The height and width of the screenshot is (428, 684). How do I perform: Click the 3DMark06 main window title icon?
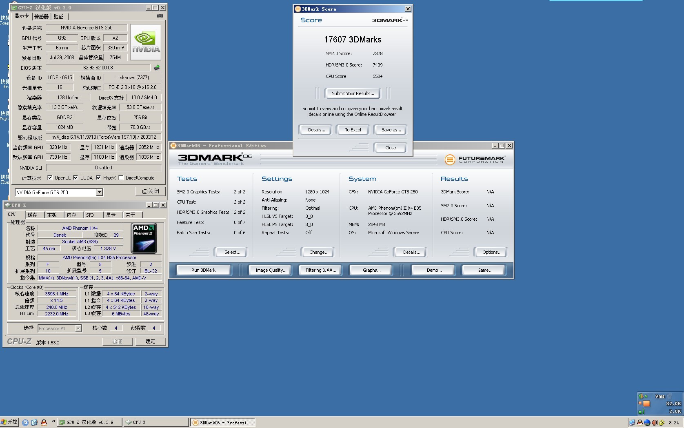(173, 146)
